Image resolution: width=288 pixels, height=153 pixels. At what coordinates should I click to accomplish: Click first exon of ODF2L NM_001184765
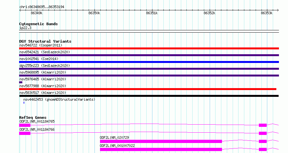25,125
